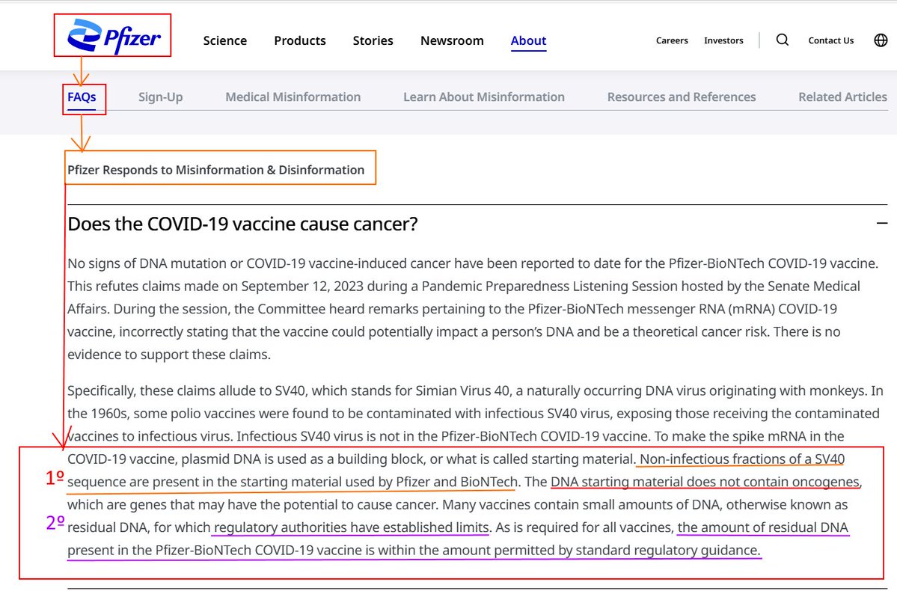Select the Learn About Misinformation tab
The height and width of the screenshot is (591, 897).
point(483,97)
